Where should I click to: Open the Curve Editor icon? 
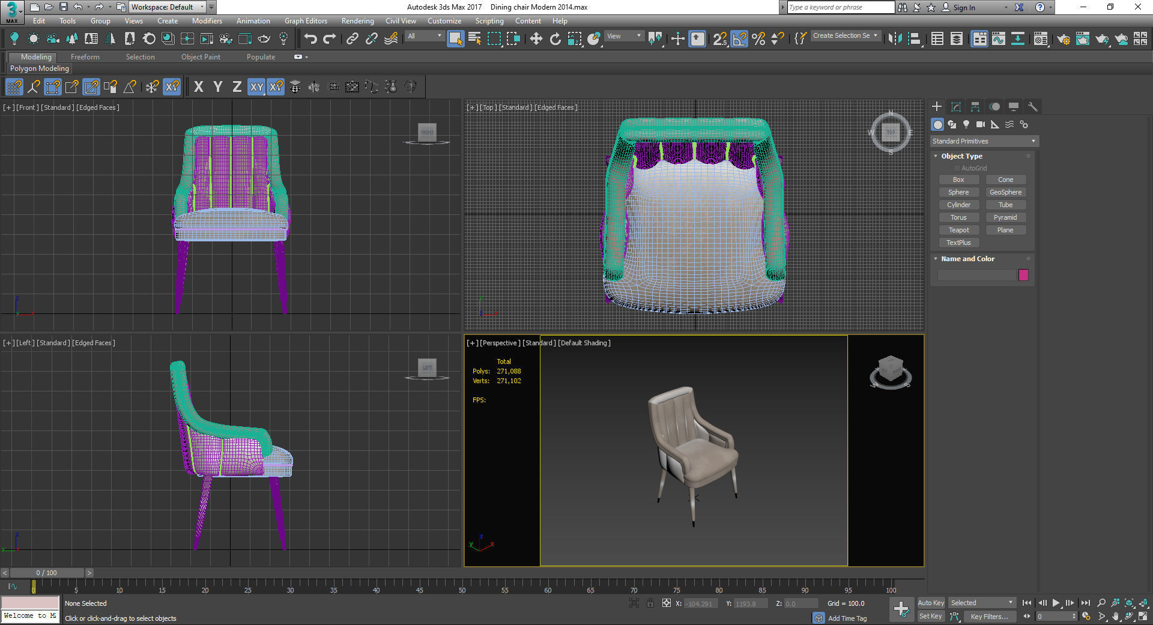[x=999, y=39]
